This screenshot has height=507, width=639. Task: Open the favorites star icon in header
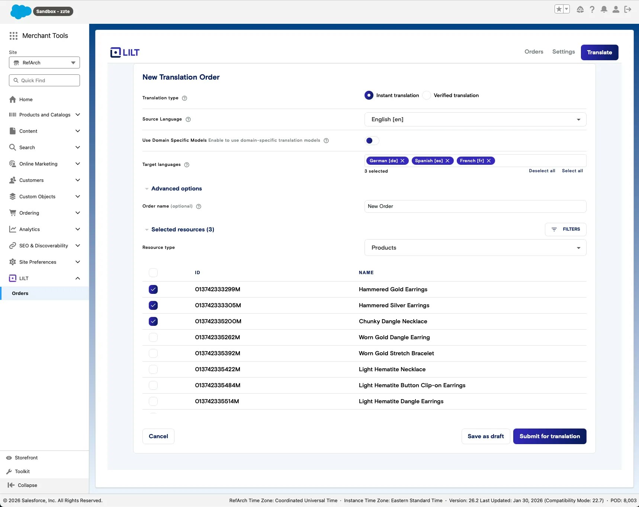[x=559, y=9]
